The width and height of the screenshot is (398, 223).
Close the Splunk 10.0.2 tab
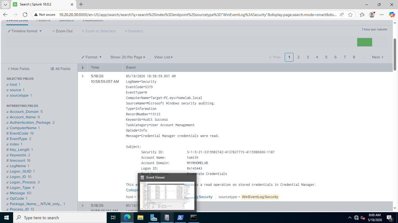click(x=72, y=4)
